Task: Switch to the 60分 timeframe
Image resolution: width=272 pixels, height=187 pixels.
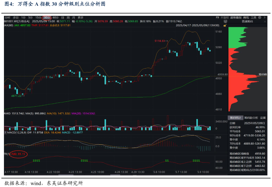Action: [56, 17]
